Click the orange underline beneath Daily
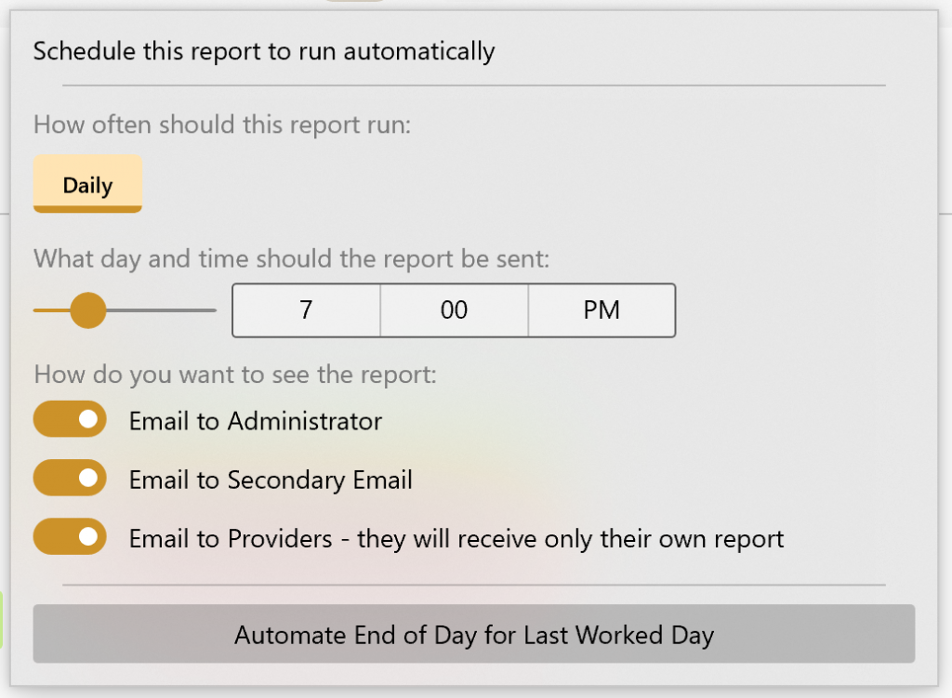The image size is (952, 698). (x=87, y=209)
